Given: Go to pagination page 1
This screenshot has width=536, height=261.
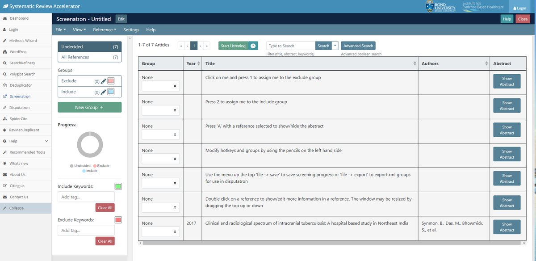Looking at the screenshot, I should point(194,46).
